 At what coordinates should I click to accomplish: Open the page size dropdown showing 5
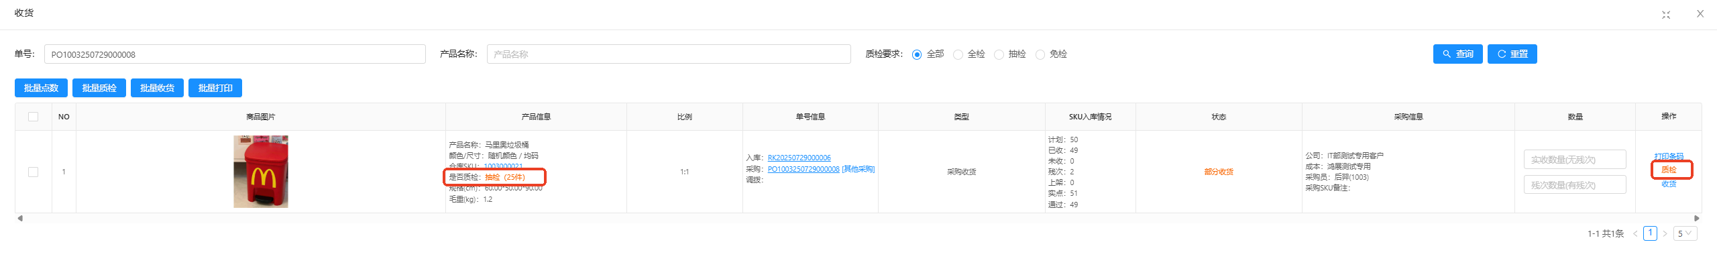1685,233
